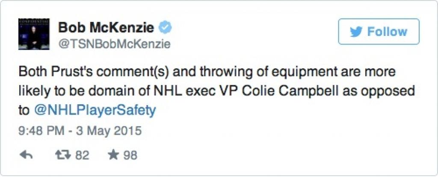Open the @NHLPlayerSafety mention link
This screenshot has width=438, height=177.
[x=95, y=110]
